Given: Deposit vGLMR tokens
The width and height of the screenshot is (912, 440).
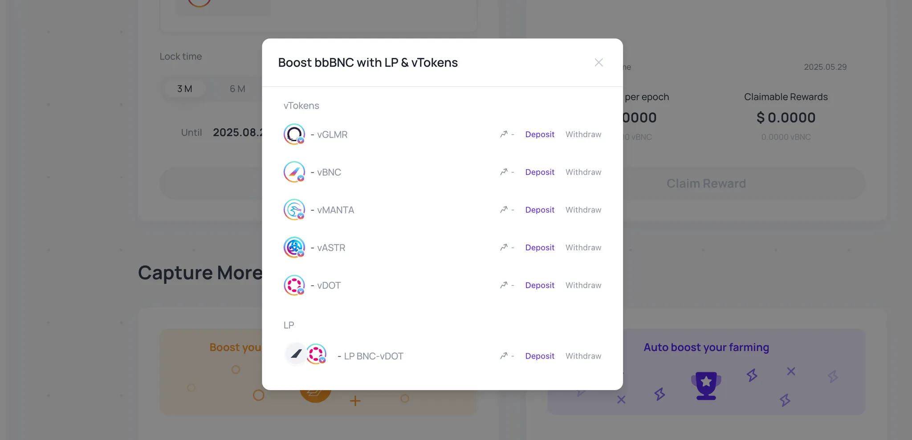Looking at the screenshot, I should click(x=540, y=134).
